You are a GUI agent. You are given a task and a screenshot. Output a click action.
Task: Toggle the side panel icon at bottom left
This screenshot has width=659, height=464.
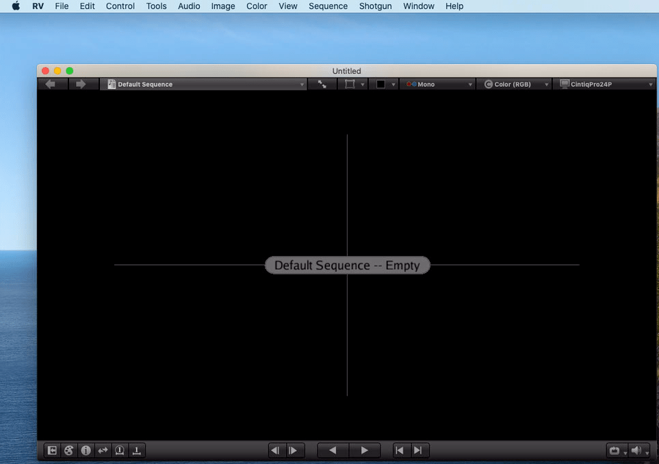[x=51, y=450]
